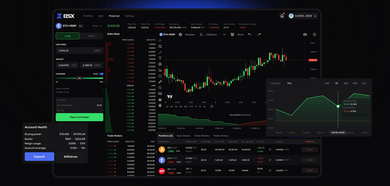Click the alarm clock Alerts icon
The width and height of the screenshot is (390, 186).
point(232,34)
